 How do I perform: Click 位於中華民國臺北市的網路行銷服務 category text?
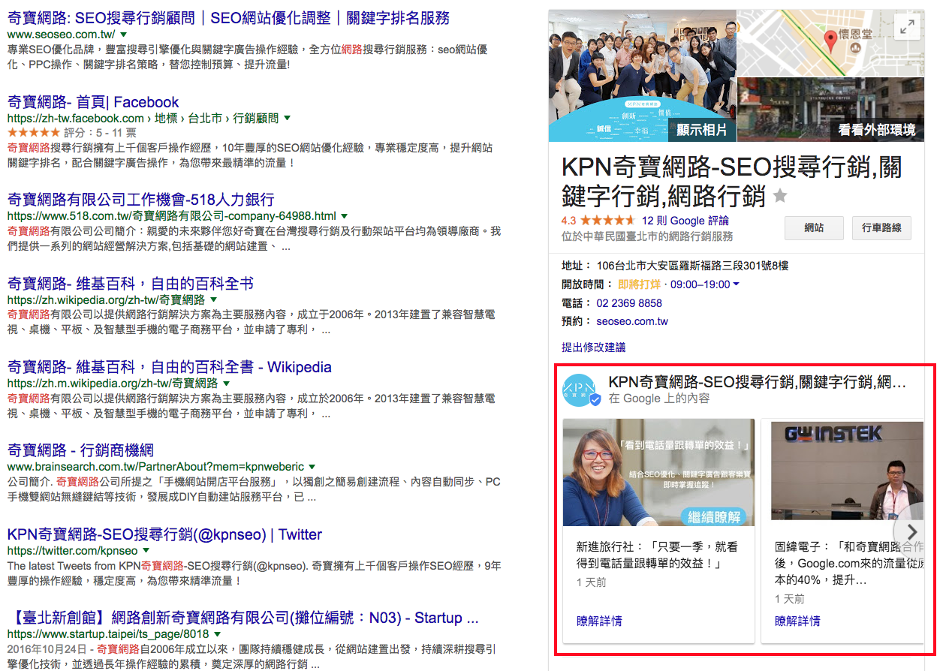[x=647, y=236]
